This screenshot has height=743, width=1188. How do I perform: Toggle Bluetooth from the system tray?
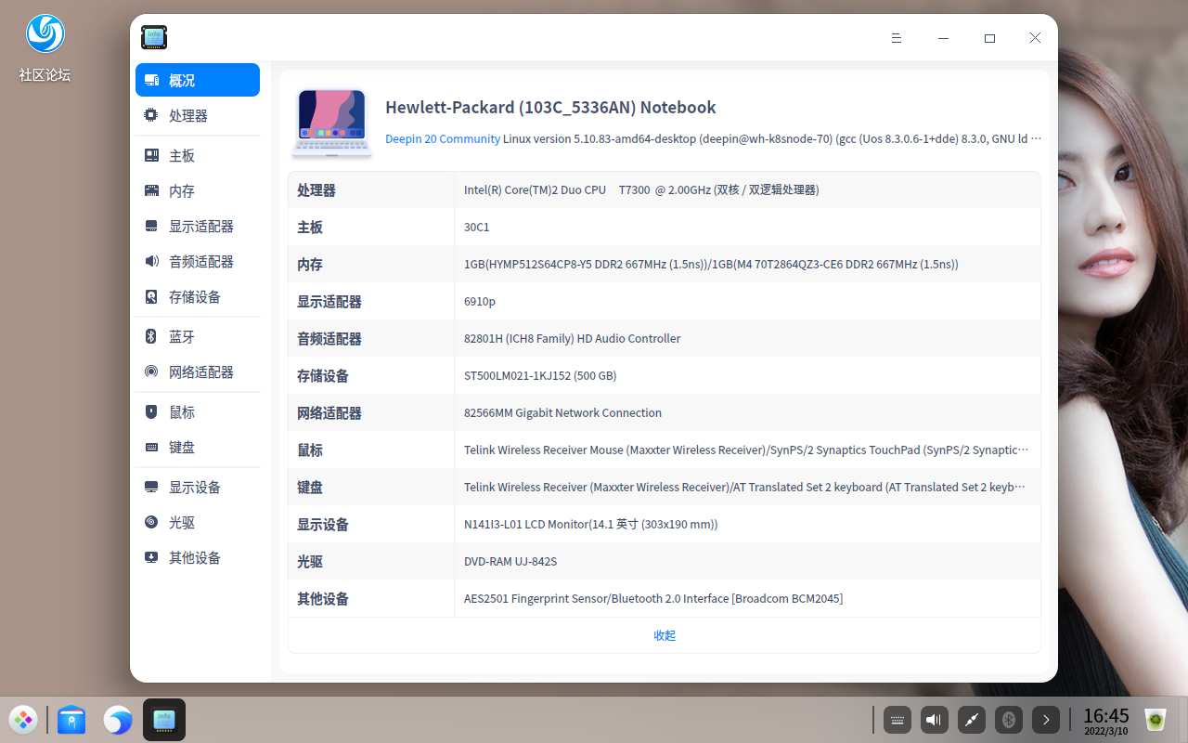[1008, 720]
